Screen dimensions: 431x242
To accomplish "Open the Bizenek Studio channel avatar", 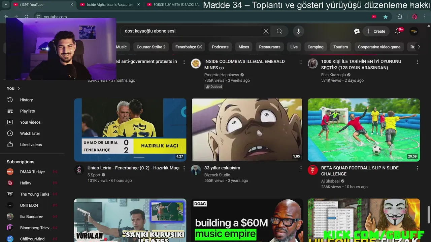I will [x=196, y=170].
